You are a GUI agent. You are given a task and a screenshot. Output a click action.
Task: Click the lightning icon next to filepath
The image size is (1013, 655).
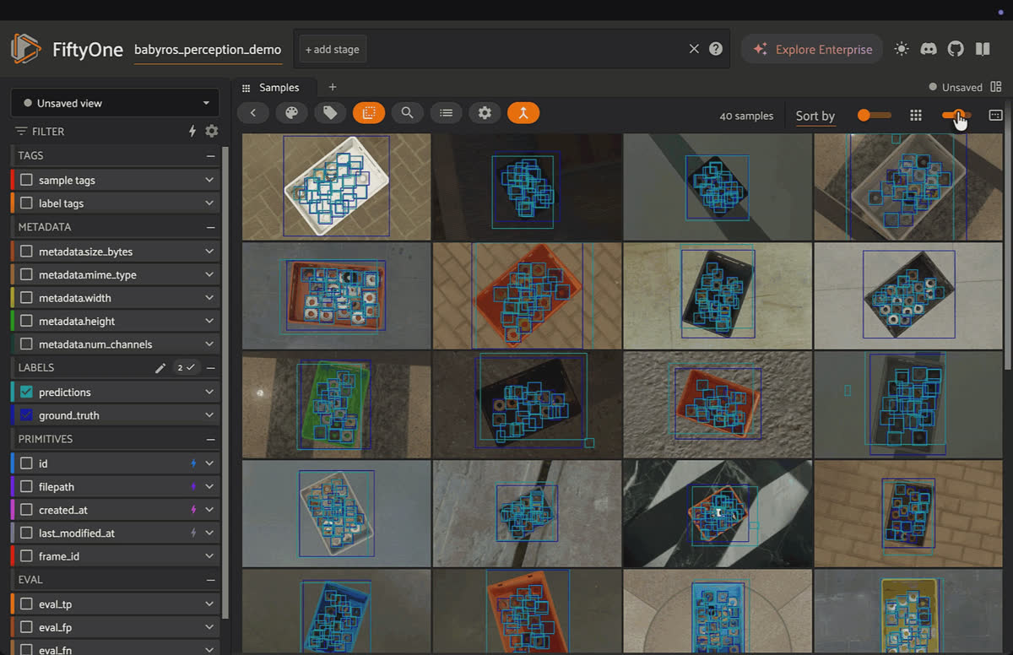[x=193, y=487]
